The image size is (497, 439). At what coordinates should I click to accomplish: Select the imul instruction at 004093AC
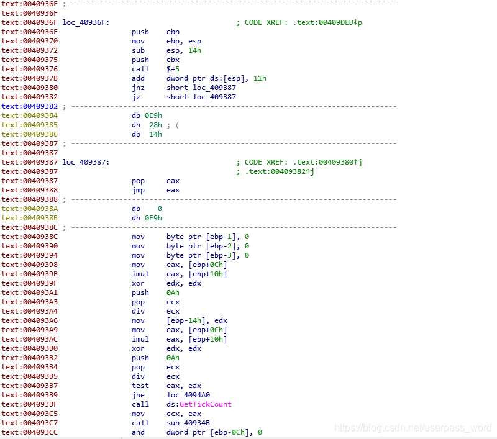[x=180, y=339]
